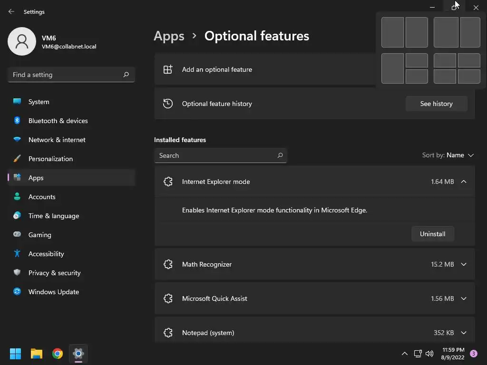Expand Microsoft Quick Assist details
487x365 pixels.
[x=464, y=298]
